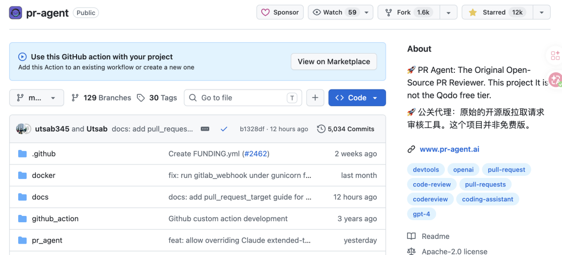This screenshot has width=562, height=255.
Task: Select the pull-requests topic tag
Action: point(486,184)
